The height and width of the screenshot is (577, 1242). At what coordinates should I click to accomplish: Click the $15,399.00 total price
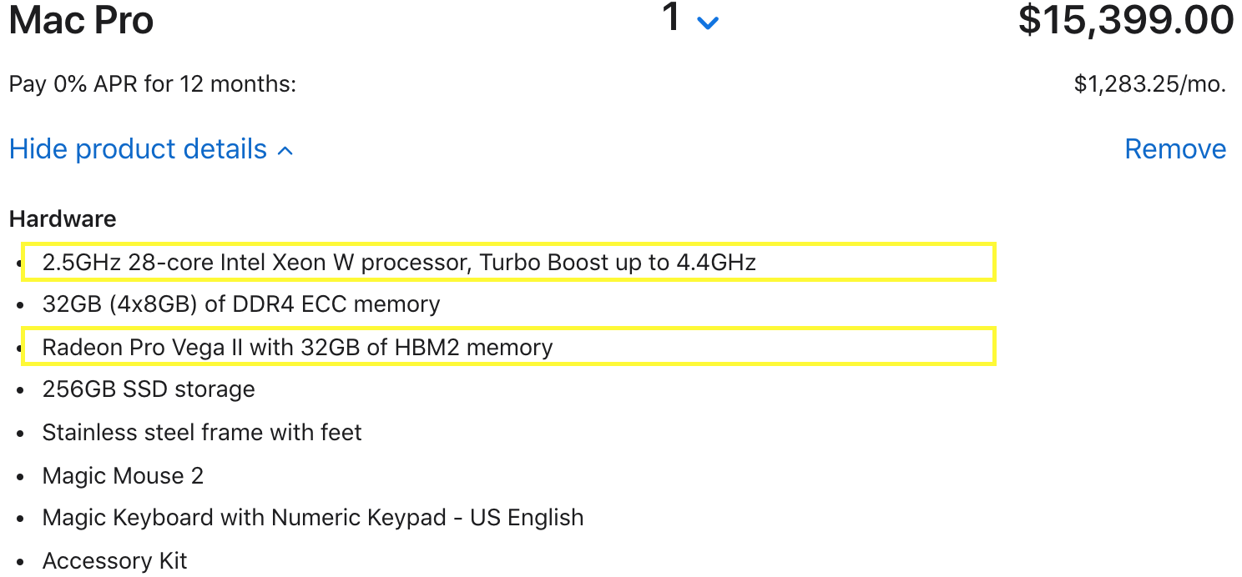(1125, 20)
